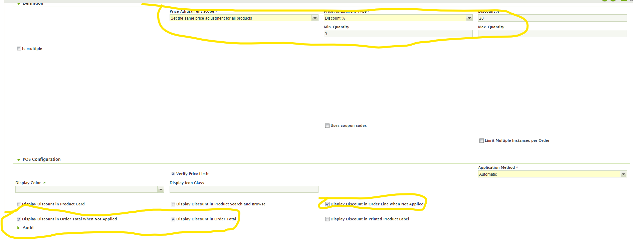The image size is (633, 240).
Task: Open the Price Adjustment Scope dropdown
Action: coord(315,18)
